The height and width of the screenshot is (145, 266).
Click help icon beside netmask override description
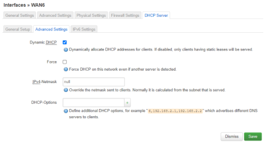coord(66,90)
